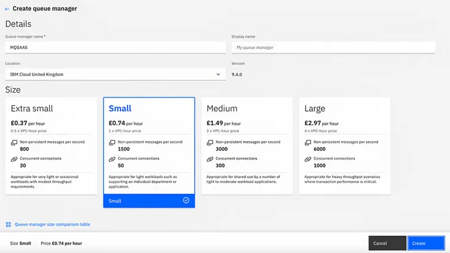Click the 0.5 x VPC-hour price text

click(x=29, y=131)
